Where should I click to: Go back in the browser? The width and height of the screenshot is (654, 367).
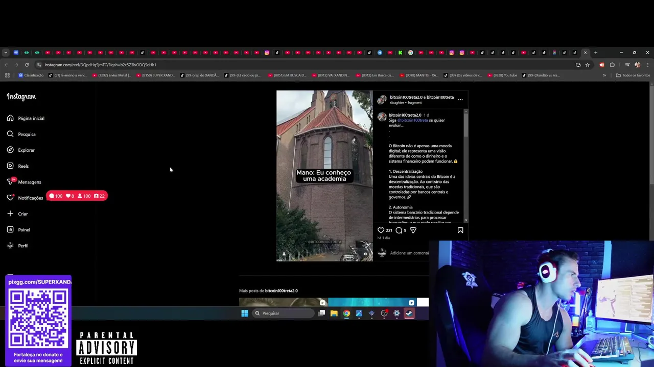(x=6, y=65)
